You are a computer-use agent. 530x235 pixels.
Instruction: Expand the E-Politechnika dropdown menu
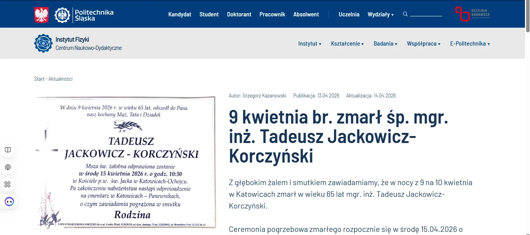[x=470, y=44]
